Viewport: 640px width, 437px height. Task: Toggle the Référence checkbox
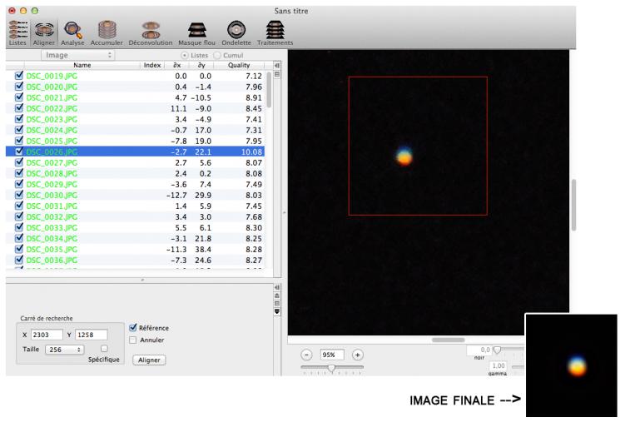click(132, 328)
